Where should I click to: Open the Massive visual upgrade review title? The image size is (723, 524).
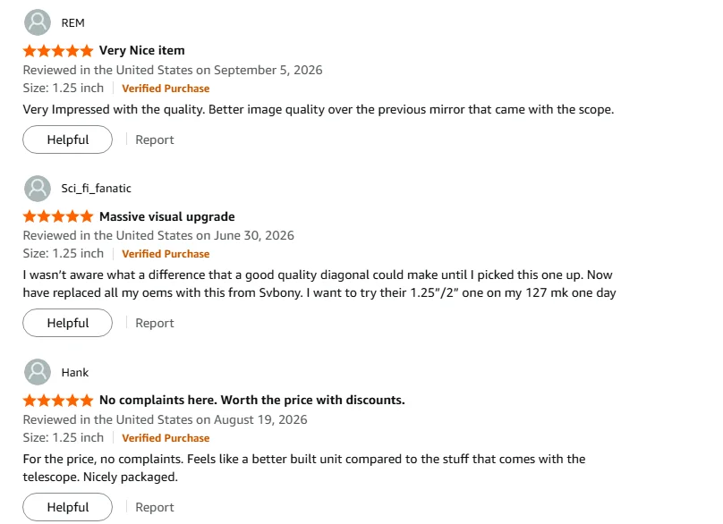pyautogui.click(x=167, y=216)
